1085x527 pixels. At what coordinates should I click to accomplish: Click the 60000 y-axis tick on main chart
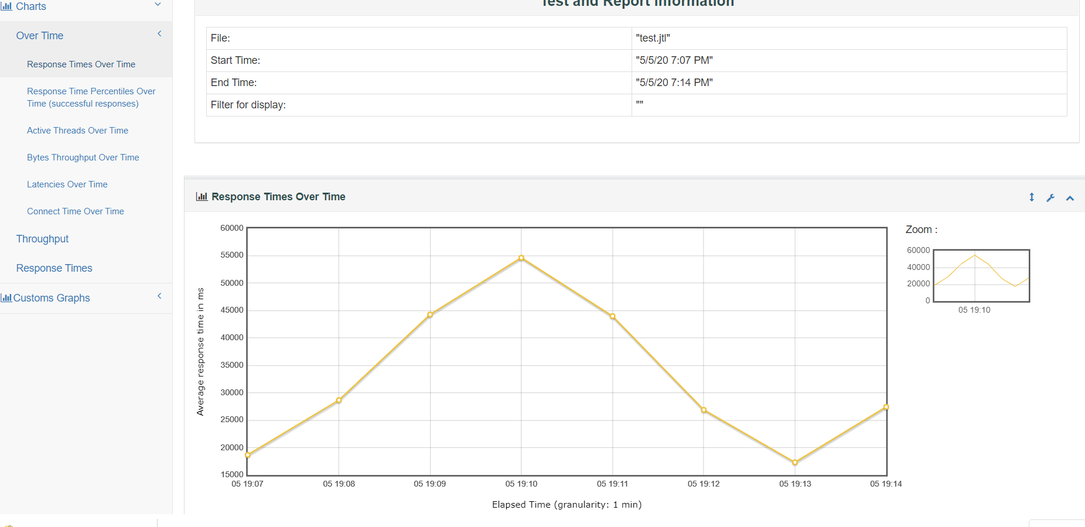coord(231,228)
